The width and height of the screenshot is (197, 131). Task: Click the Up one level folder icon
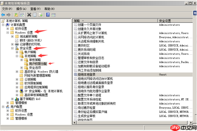coord(16,15)
